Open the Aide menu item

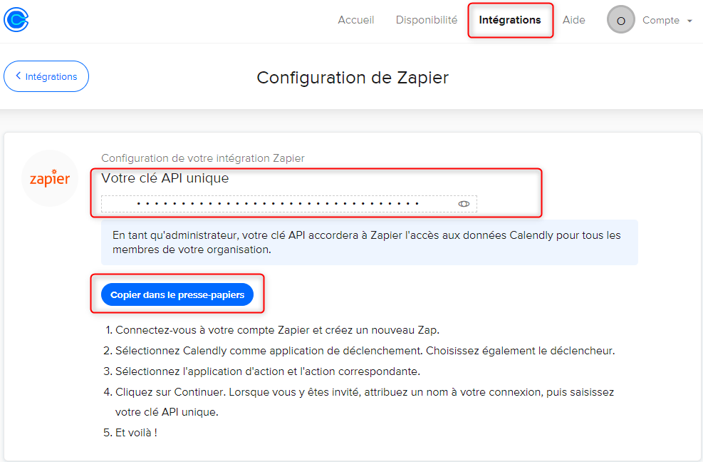point(573,20)
